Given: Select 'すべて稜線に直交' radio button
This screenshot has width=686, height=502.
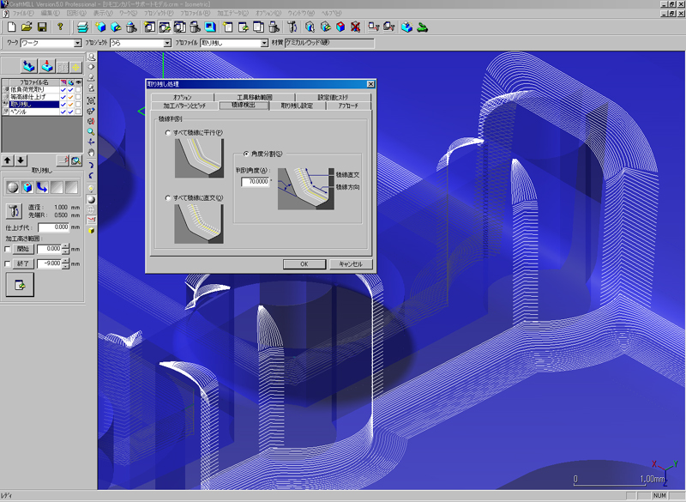Looking at the screenshot, I should coord(168,198).
